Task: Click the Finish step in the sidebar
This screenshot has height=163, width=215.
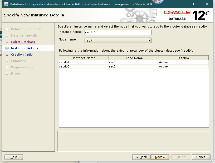Action: pos(15,74)
